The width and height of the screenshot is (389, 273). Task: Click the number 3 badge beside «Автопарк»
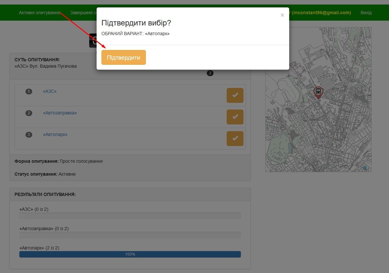tap(29, 135)
